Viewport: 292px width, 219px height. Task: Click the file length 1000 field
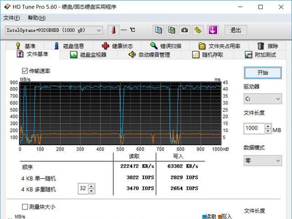pos(254,128)
